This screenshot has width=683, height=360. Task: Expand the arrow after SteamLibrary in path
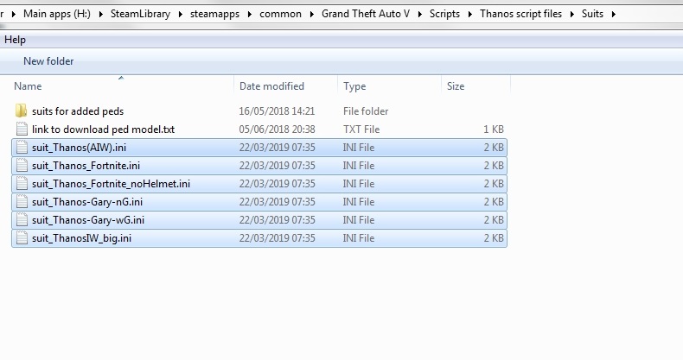click(181, 15)
